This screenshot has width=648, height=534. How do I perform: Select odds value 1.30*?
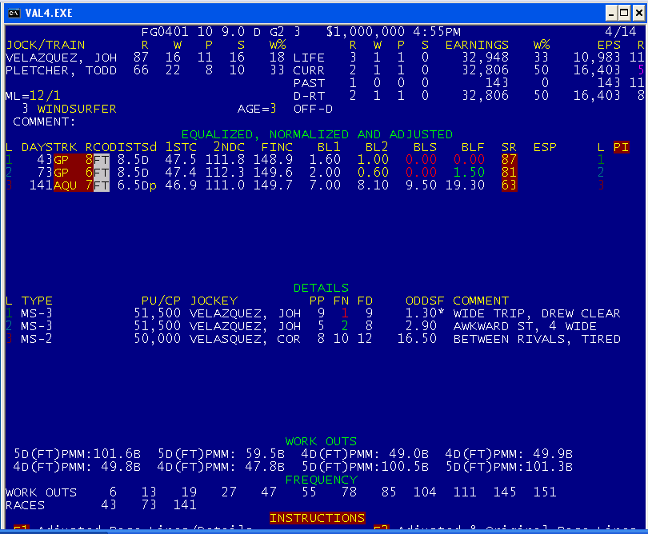[x=425, y=313]
